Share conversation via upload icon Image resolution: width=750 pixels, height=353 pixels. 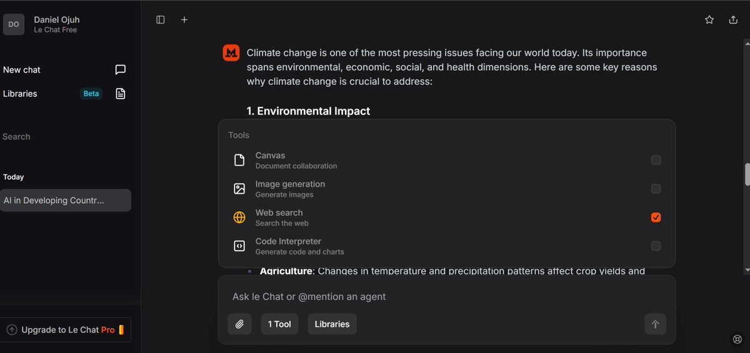[x=733, y=20]
